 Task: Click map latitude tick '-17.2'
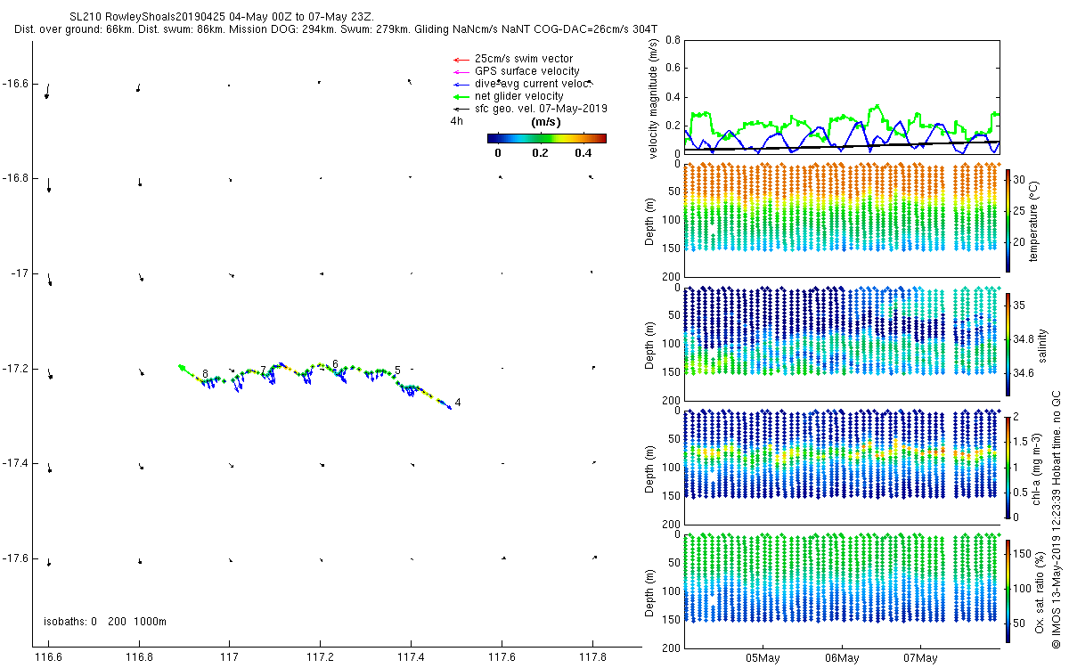click(15, 369)
